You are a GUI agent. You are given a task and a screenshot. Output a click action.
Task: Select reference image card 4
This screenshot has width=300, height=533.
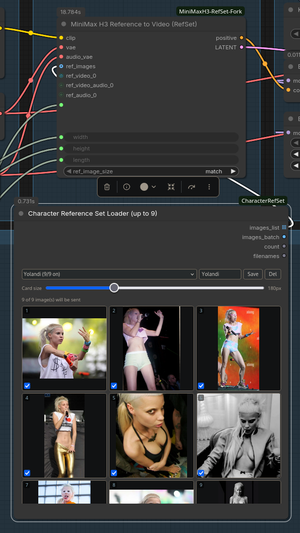[65, 435]
